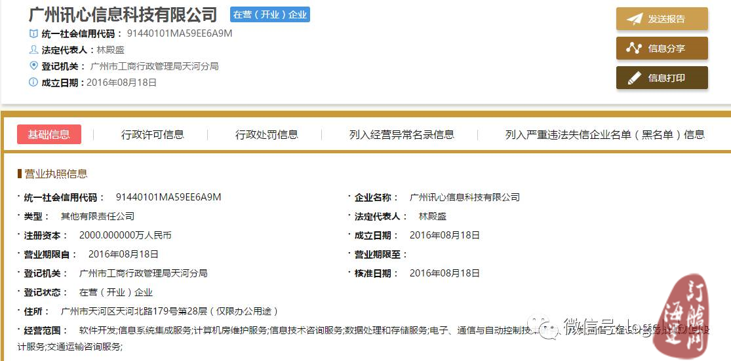Click the type value 其他有限责任公司
This screenshot has width=731, height=361.
(x=98, y=216)
